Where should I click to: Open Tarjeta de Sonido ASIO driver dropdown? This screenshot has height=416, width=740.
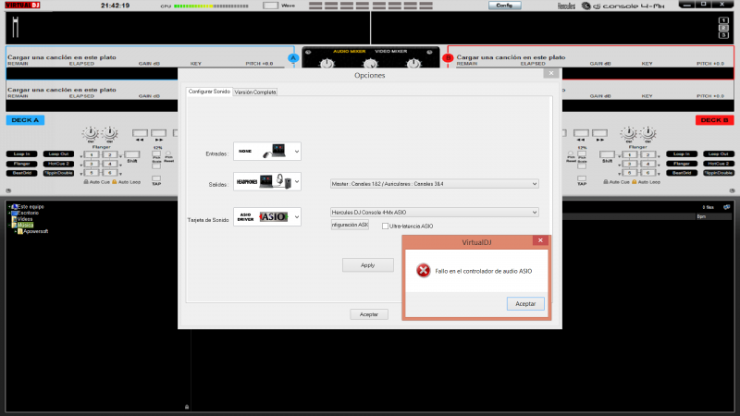point(267,217)
